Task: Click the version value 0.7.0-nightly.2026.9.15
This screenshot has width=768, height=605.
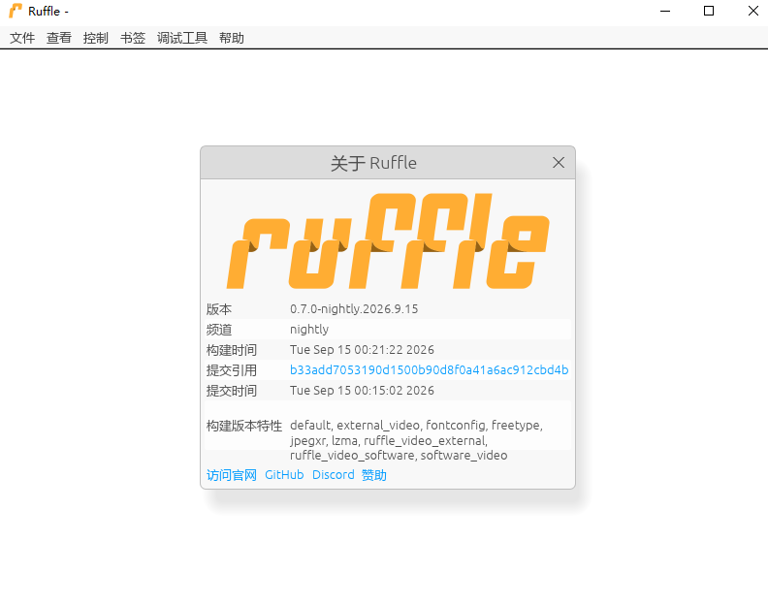Action: pos(354,309)
